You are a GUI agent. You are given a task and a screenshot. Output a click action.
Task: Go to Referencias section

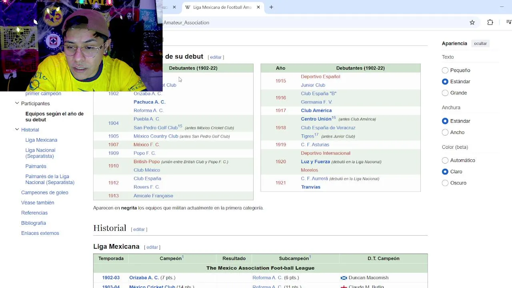pos(34,213)
